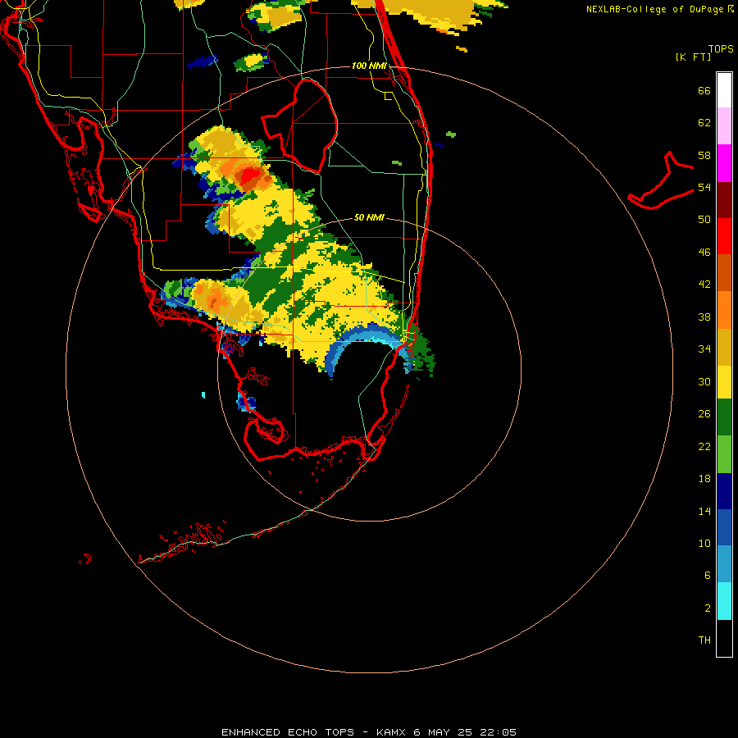
Task: Click the Lake Okeechobee red outline
Action: [x=300, y=125]
